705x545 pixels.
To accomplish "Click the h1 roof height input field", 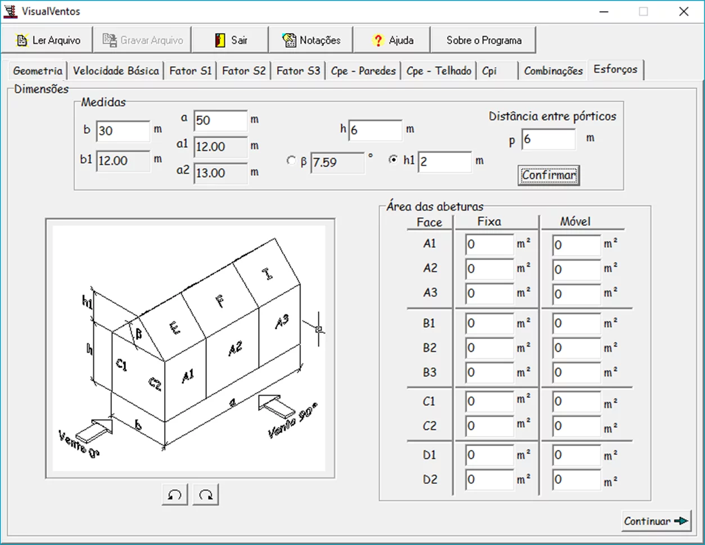I will pyautogui.click(x=445, y=162).
